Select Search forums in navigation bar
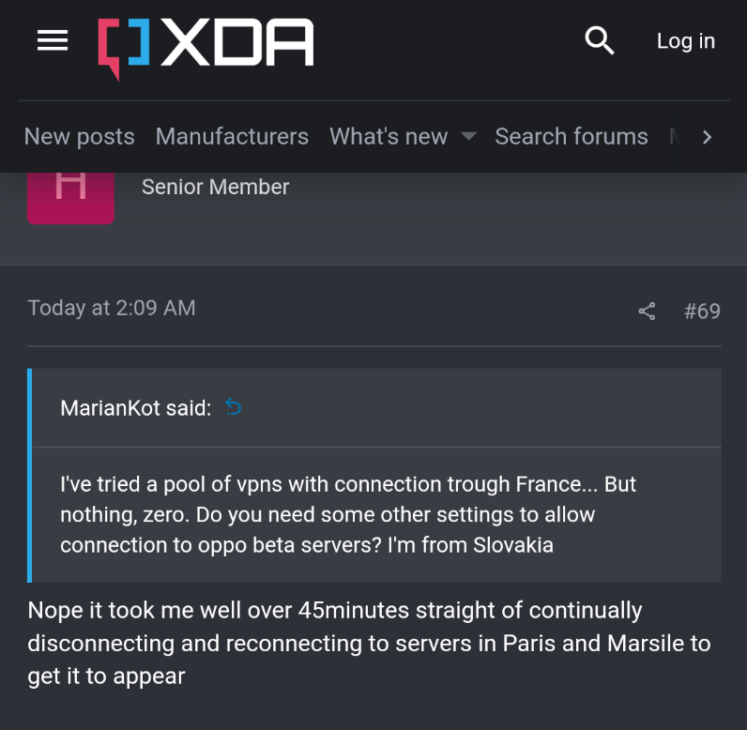 pyautogui.click(x=571, y=137)
